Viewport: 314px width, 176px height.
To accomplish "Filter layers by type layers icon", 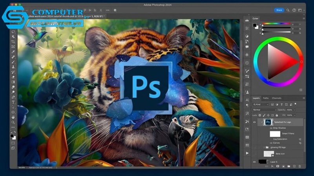I will point(281,104).
